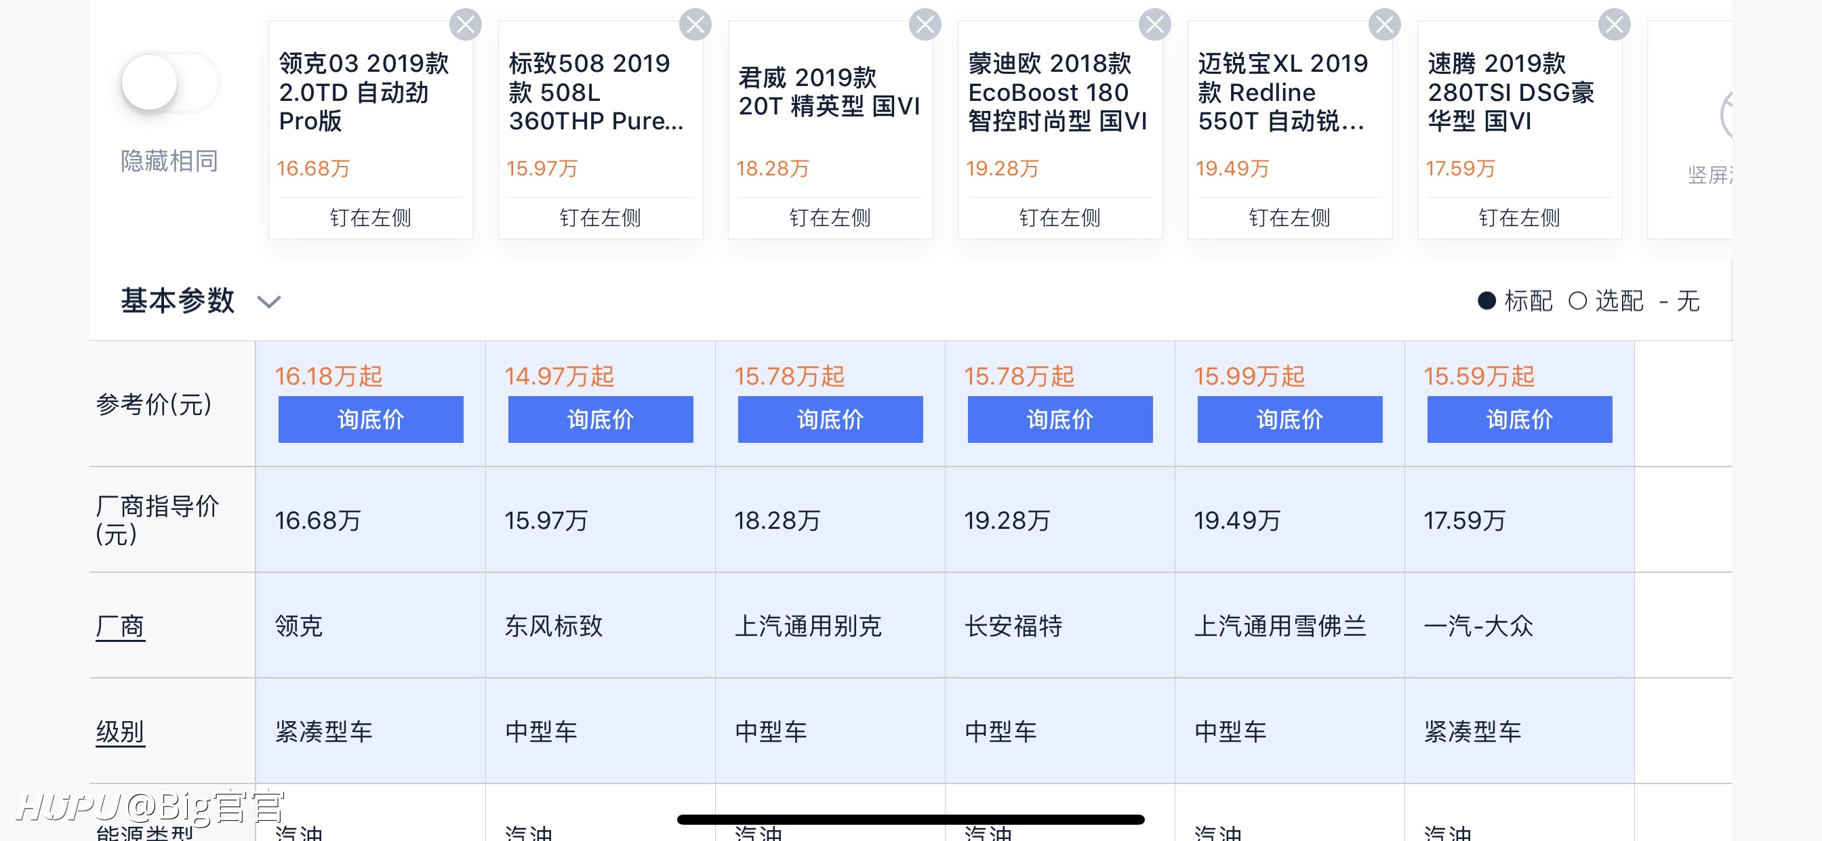Remove 君威 2019款 from comparison

click(925, 25)
